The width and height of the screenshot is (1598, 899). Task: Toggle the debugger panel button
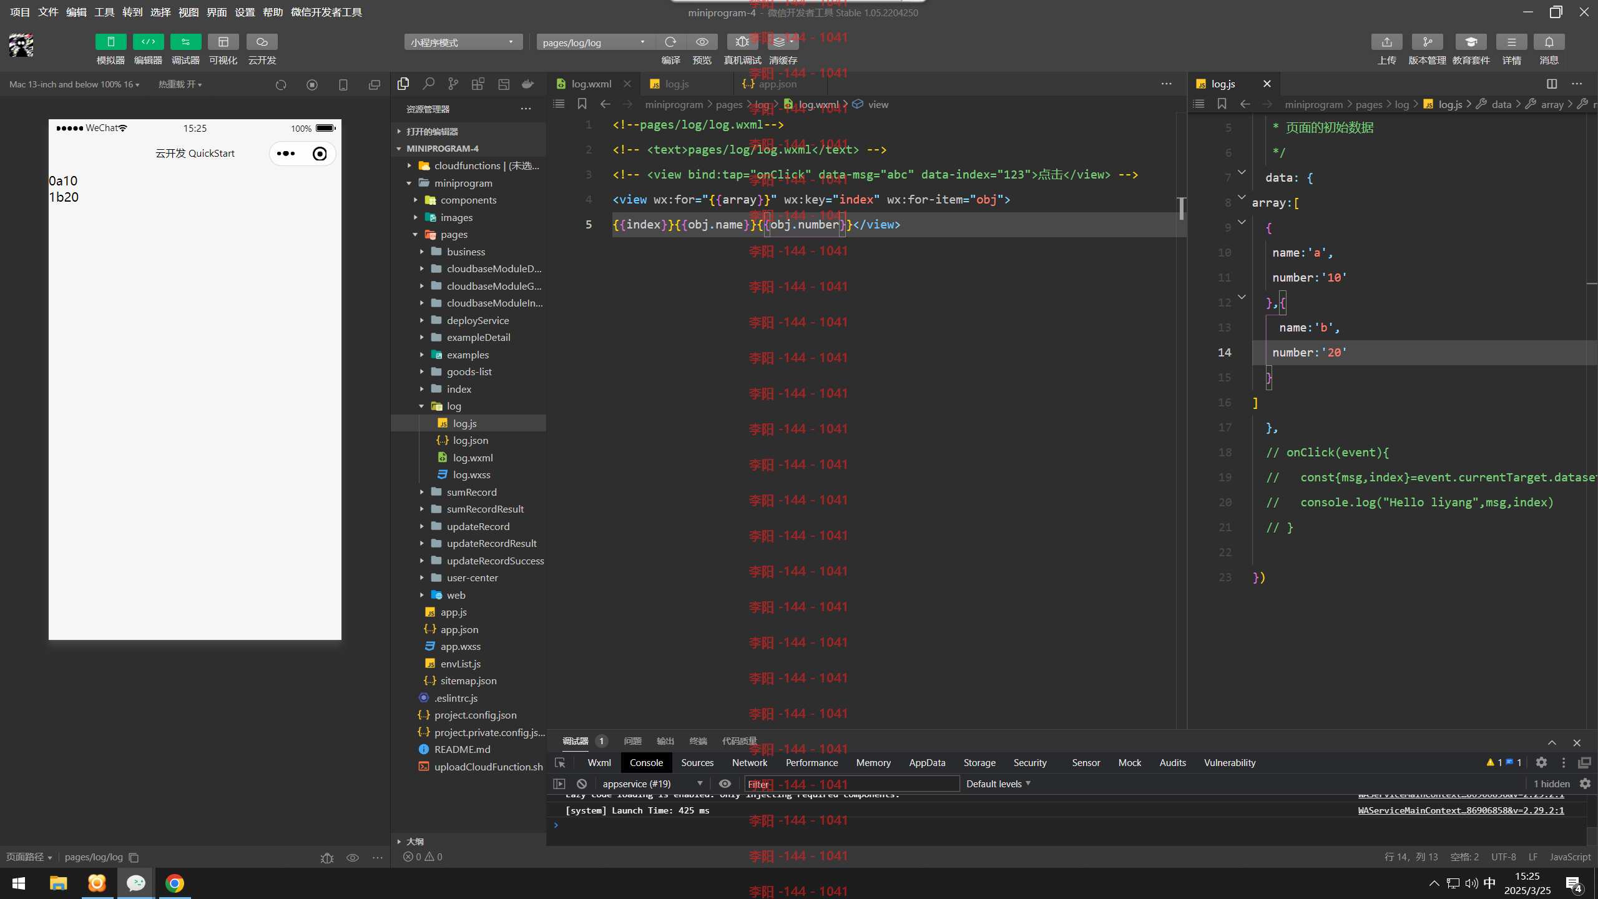tap(185, 42)
